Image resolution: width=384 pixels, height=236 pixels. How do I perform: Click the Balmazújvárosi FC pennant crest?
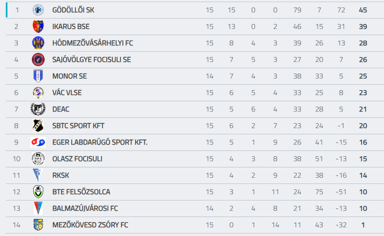38,208
